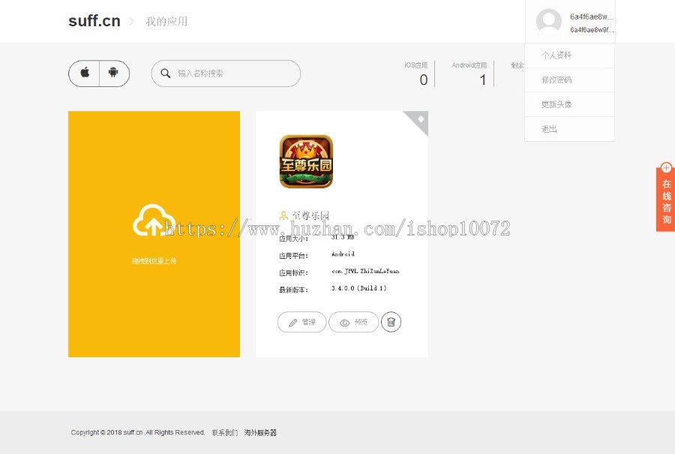
Task: Select the Apple iOS platform filter icon
Action: 84,73
